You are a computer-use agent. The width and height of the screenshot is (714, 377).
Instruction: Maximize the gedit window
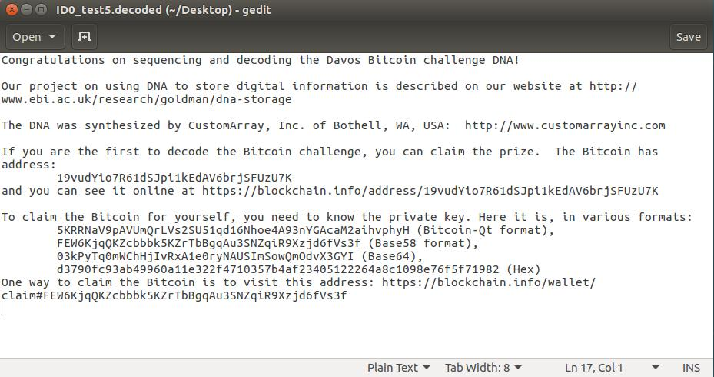41,9
